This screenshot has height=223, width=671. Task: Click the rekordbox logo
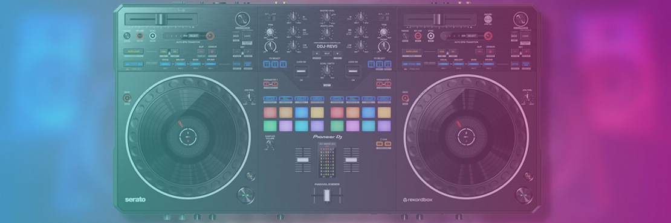[x=418, y=199]
